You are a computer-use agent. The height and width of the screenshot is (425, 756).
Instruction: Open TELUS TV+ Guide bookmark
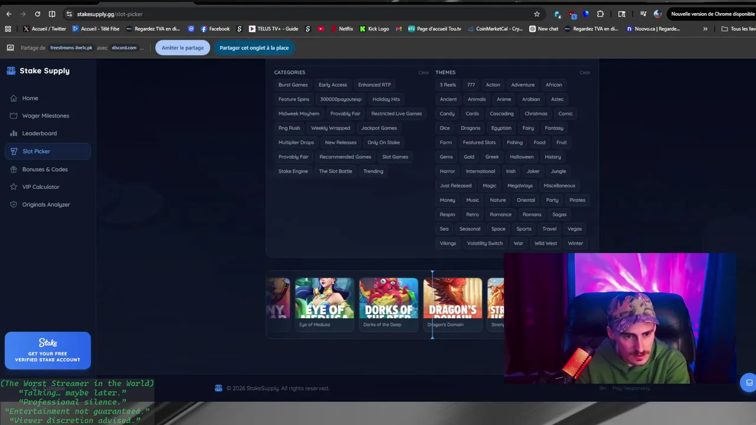click(x=273, y=28)
